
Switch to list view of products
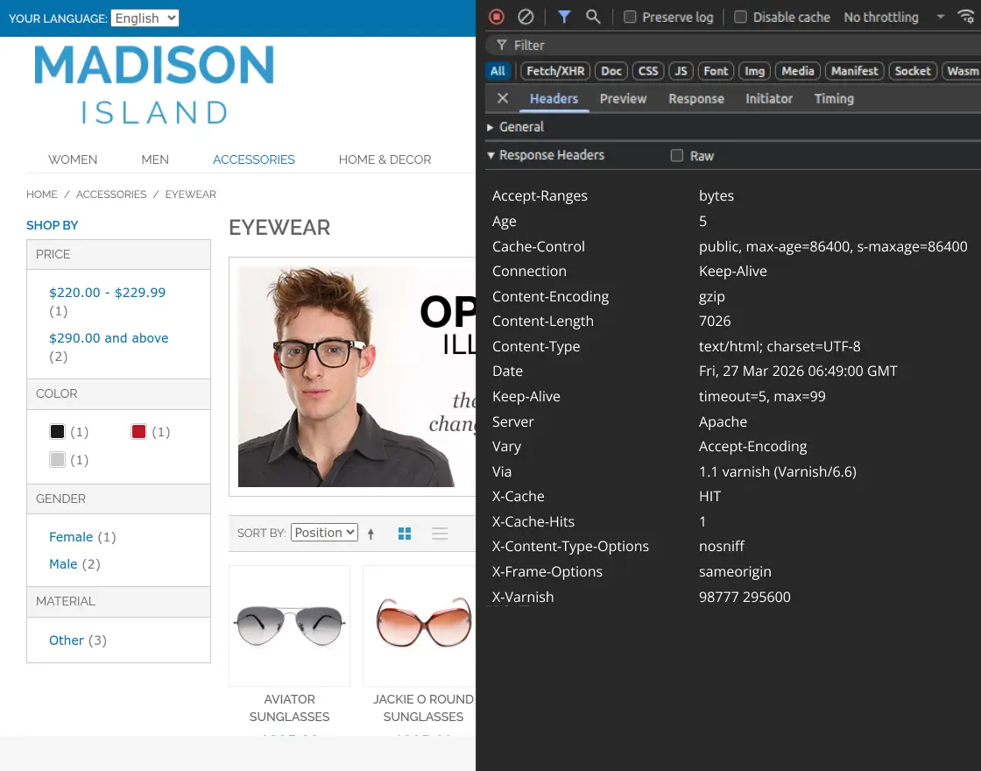click(x=440, y=534)
